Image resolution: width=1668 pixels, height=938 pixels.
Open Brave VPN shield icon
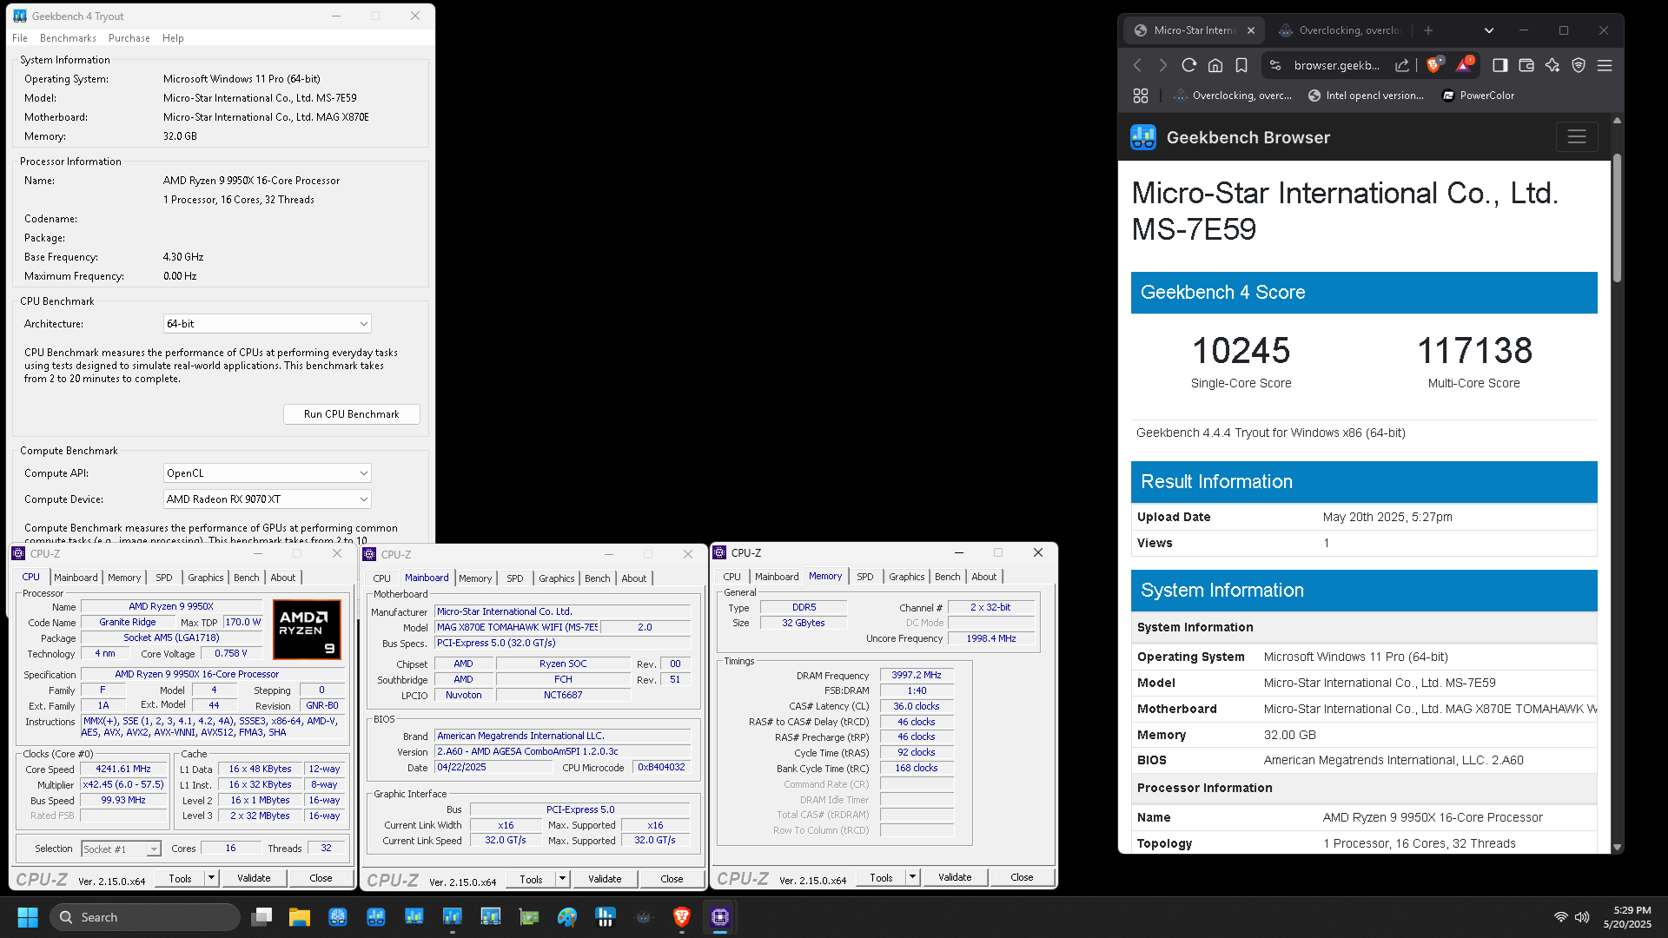[x=1579, y=65]
